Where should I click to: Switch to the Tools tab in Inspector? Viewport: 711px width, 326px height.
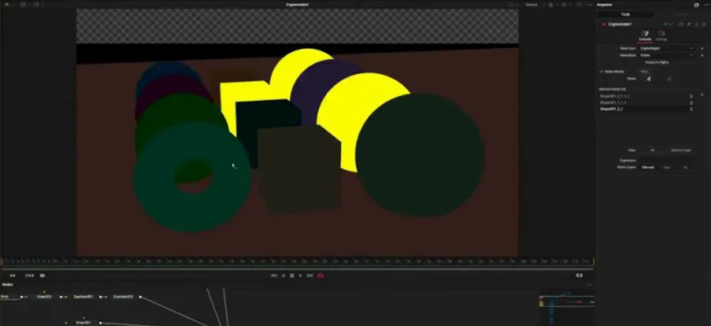[625, 15]
